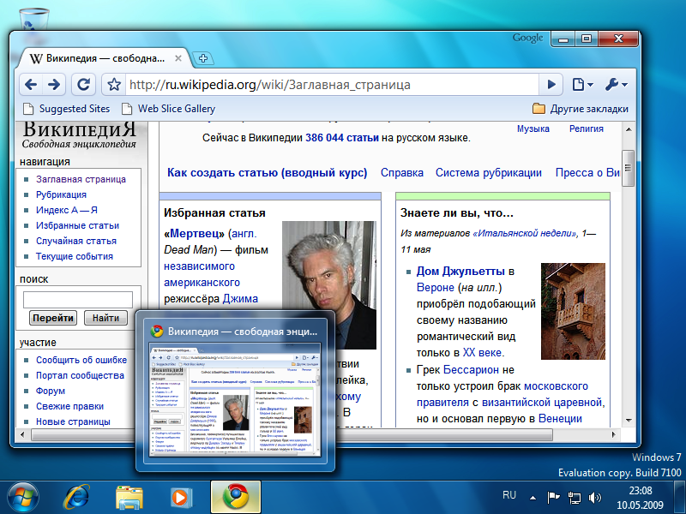
Task: Open the Избранные статьи link
Action: (x=77, y=225)
